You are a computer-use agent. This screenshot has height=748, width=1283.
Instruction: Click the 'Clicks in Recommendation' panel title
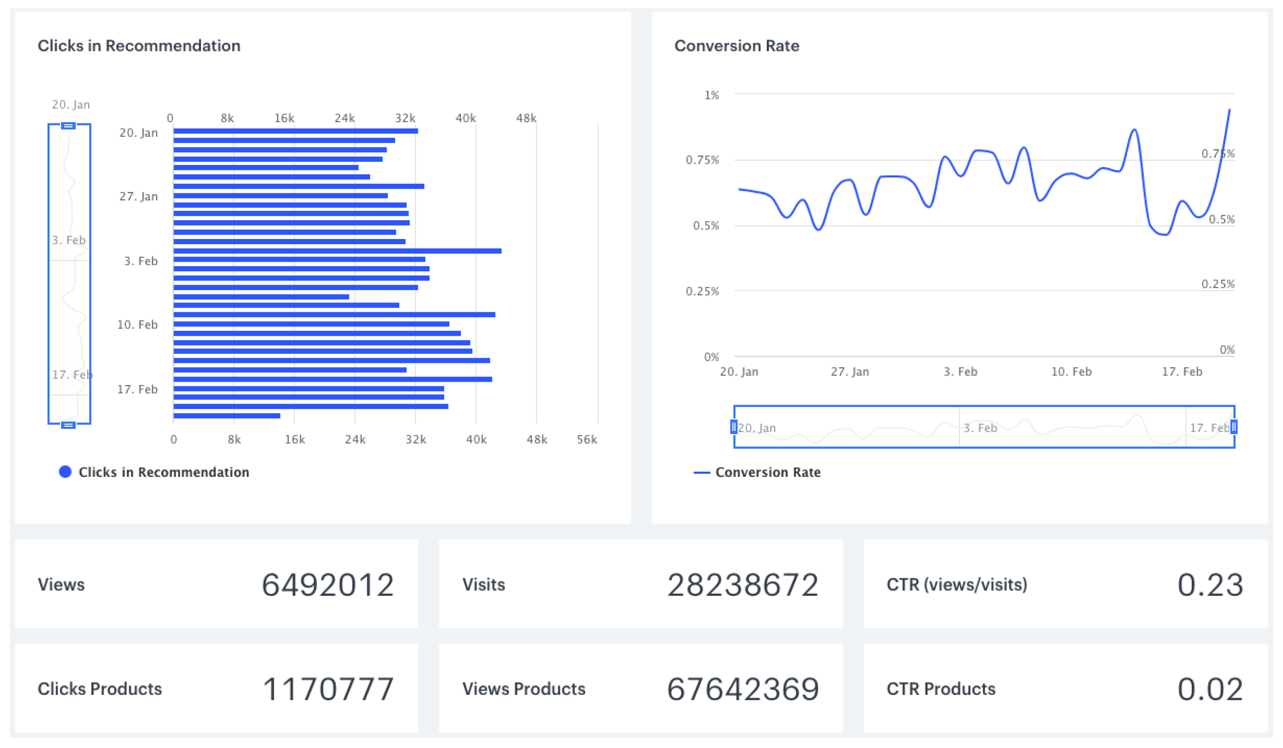[x=139, y=46]
